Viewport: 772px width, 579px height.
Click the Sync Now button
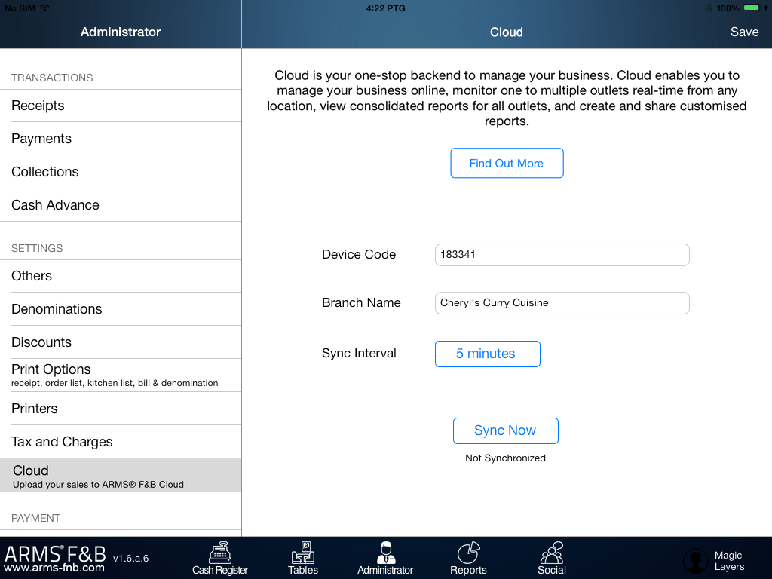pyautogui.click(x=506, y=430)
